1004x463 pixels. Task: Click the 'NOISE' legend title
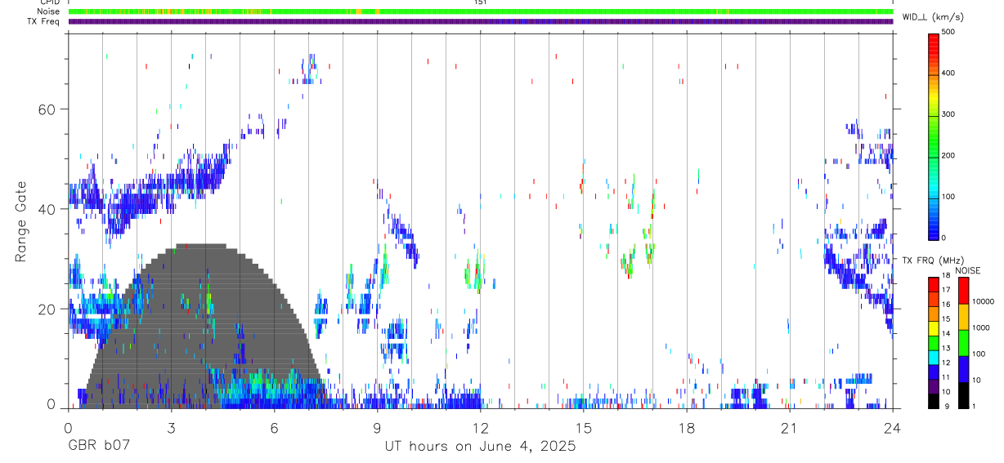(x=968, y=270)
